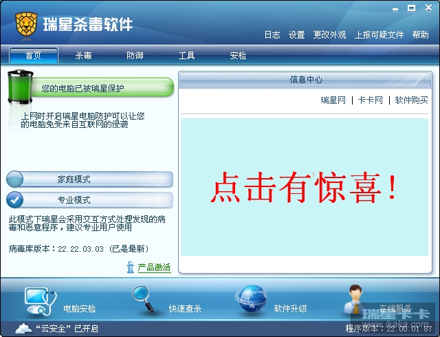Open the 杀毒 tab
The image size is (440, 337).
[84, 55]
